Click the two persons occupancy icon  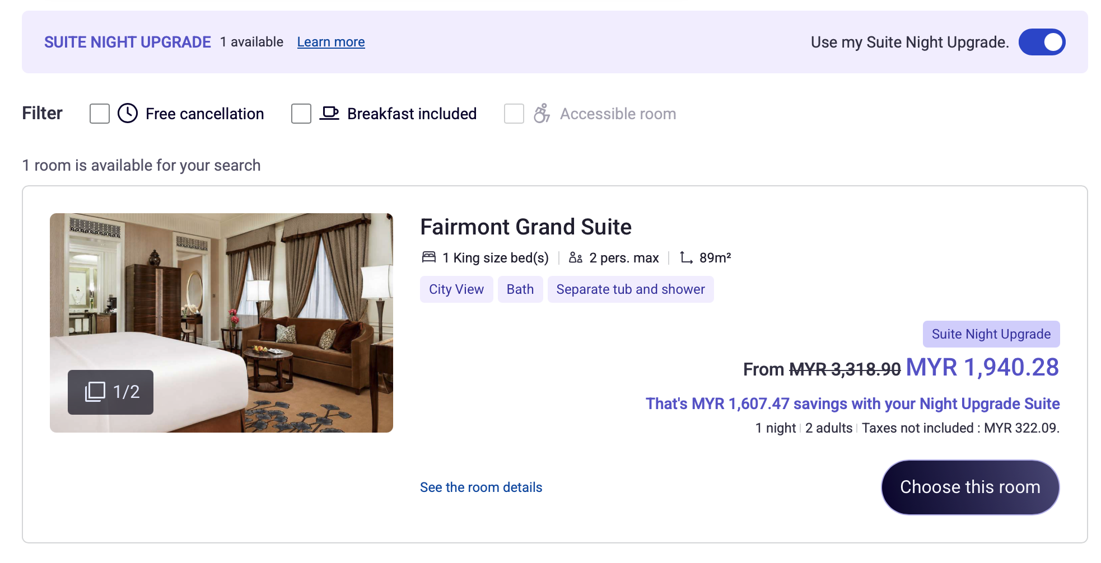click(x=576, y=257)
